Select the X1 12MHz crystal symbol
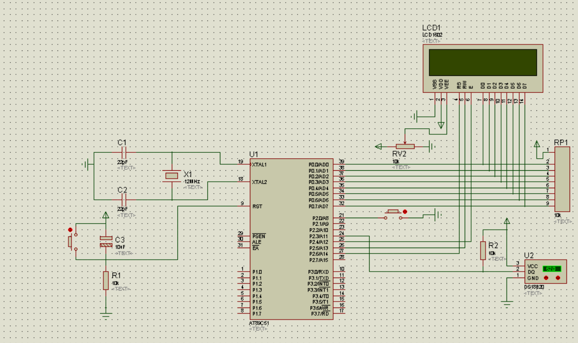578x343 pixels. tap(172, 176)
